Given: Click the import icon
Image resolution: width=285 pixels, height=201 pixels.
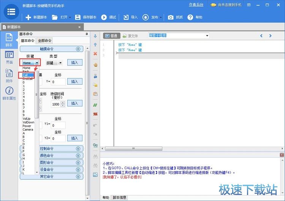Looking at the screenshot, I should [126, 17].
